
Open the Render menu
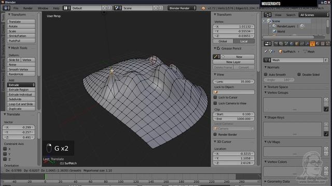(27, 8)
